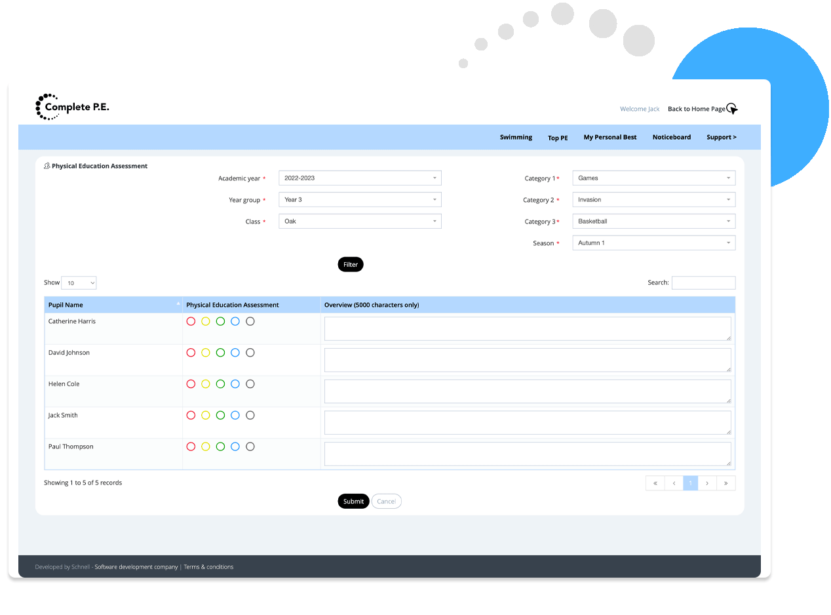This screenshot has height=615, width=831.
Task: Click the Physical Education Assessment heading icon
Action: (47, 166)
